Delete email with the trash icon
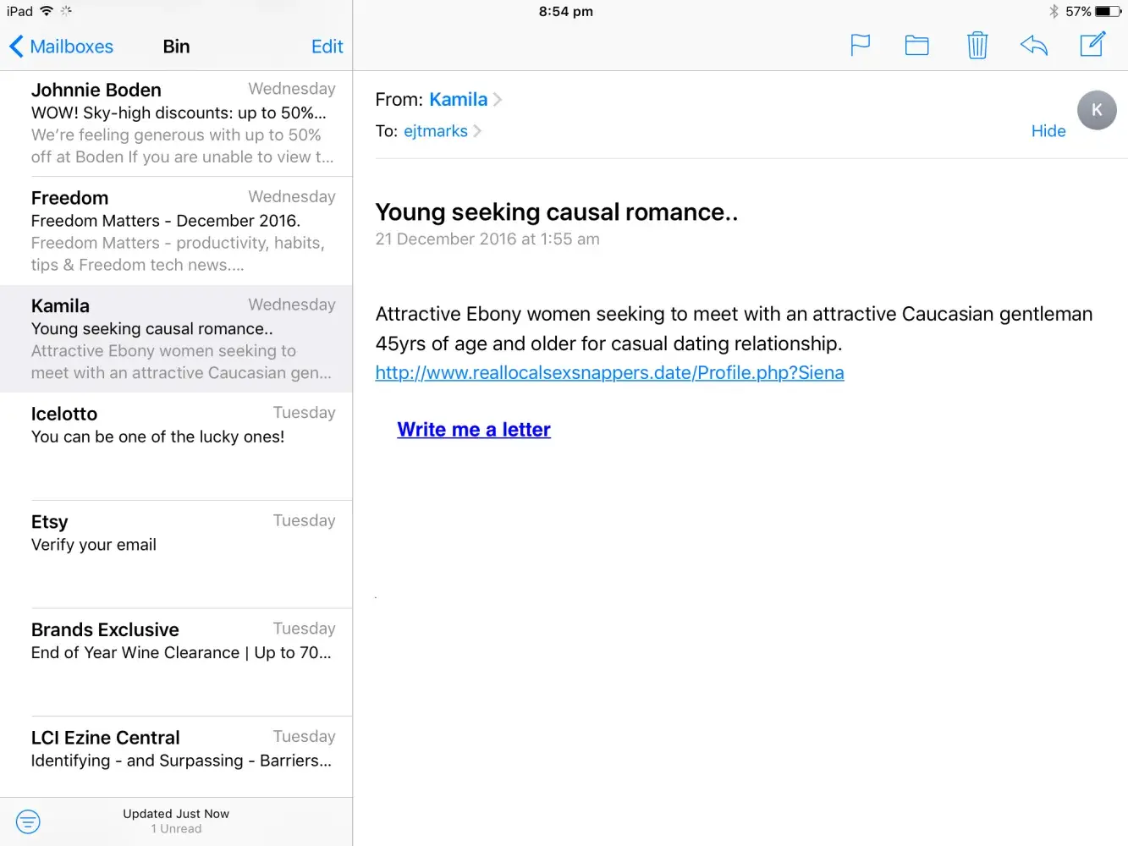 (977, 45)
